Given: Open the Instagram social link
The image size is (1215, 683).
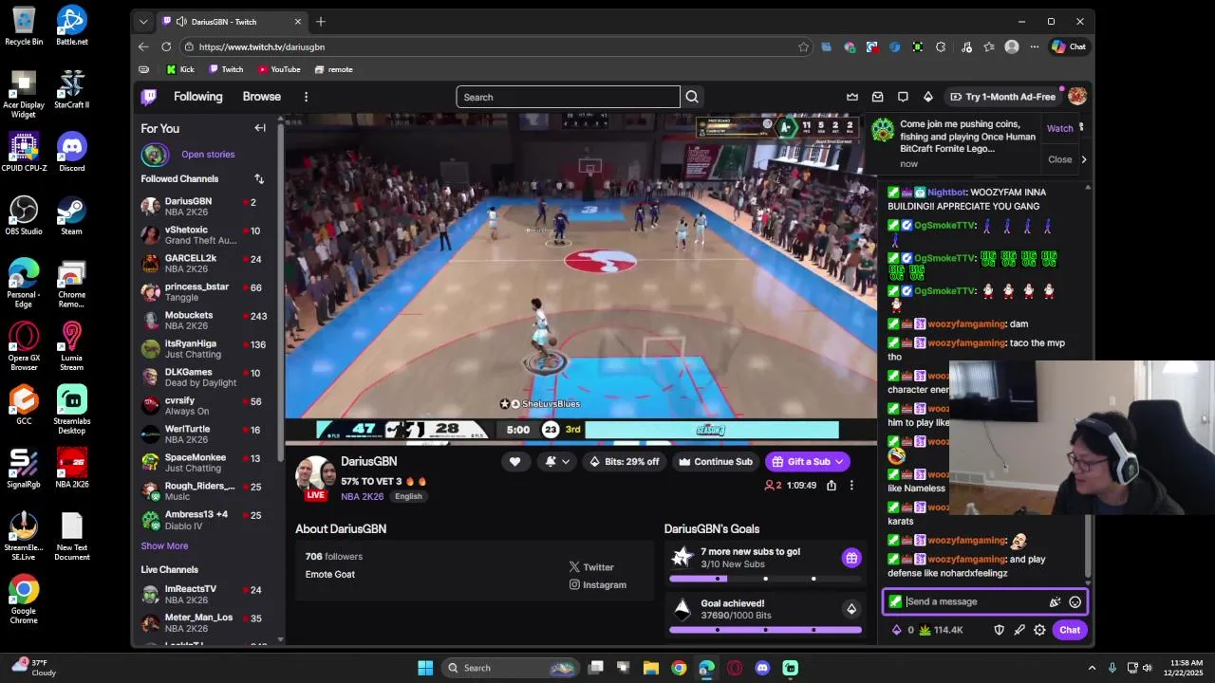Looking at the screenshot, I should [598, 585].
